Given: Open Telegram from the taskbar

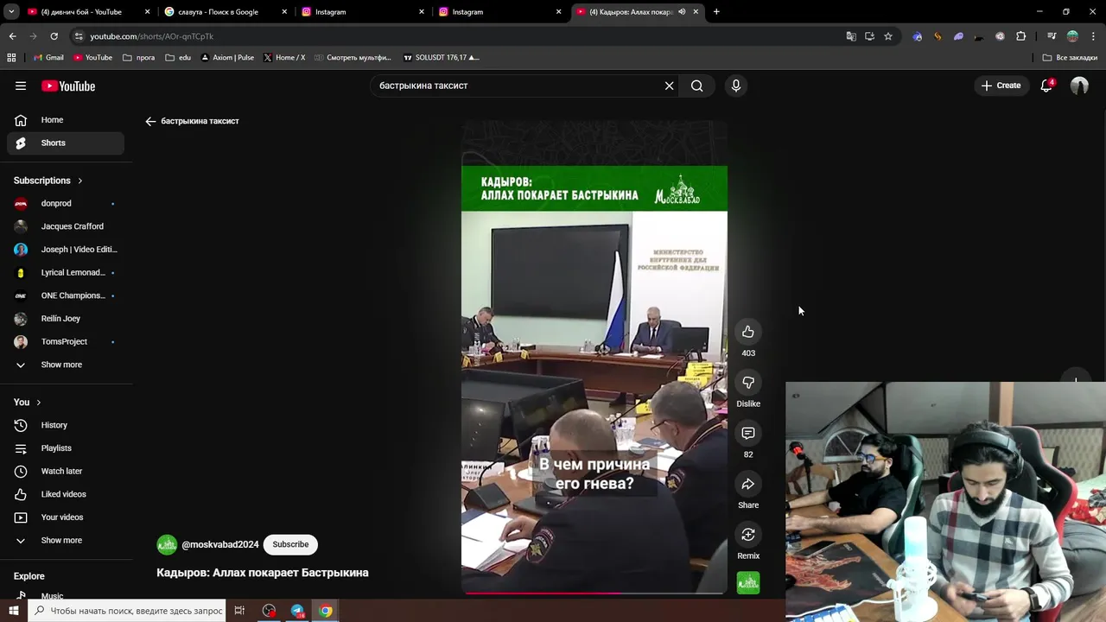Looking at the screenshot, I should click(297, 611).
